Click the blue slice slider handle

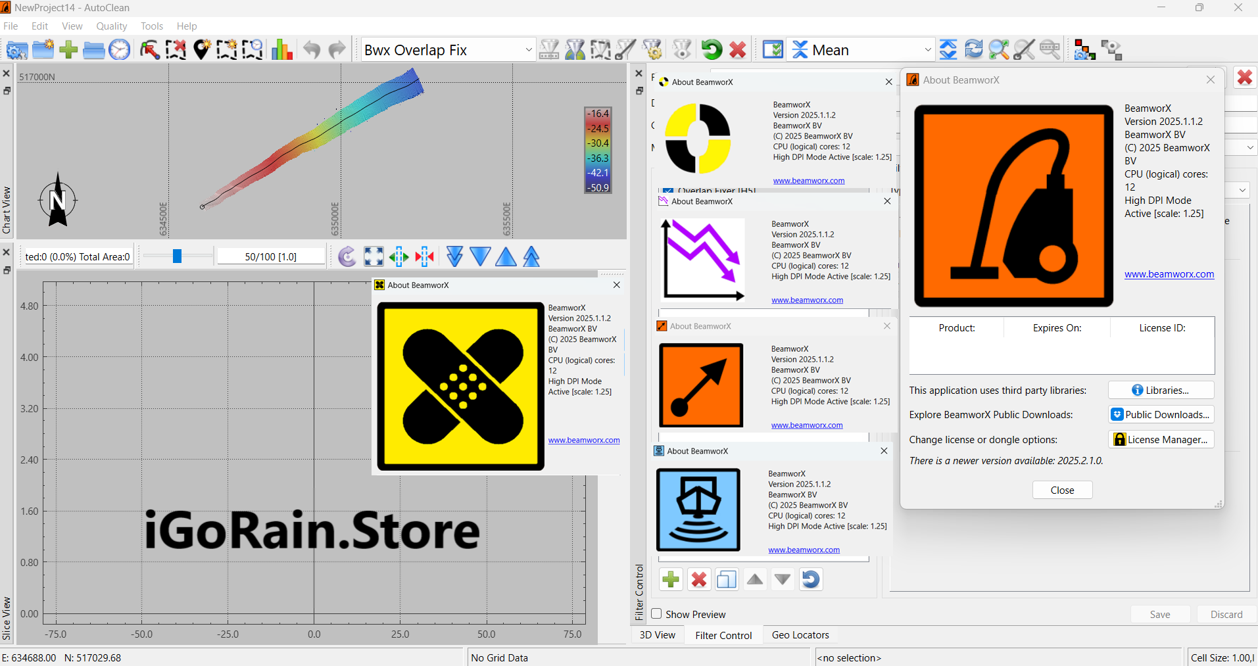[x=177, y=256]
